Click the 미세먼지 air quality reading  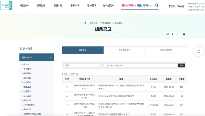(x=196, y=7)
